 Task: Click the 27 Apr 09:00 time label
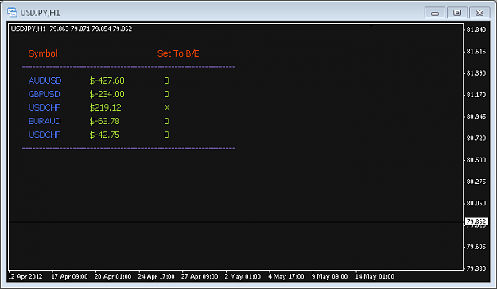pyautogui.click(x=200, y=276)
